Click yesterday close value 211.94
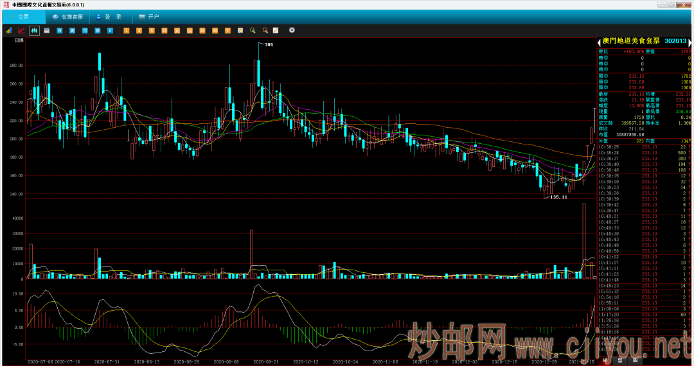694x366 pixels. (x=636, y=128)
